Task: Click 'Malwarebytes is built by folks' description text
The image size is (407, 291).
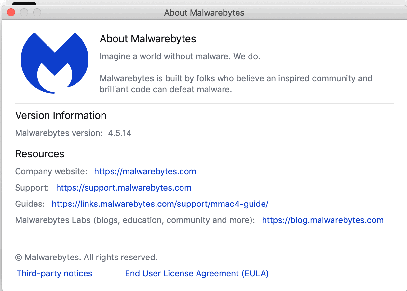Action: [236, 84]
